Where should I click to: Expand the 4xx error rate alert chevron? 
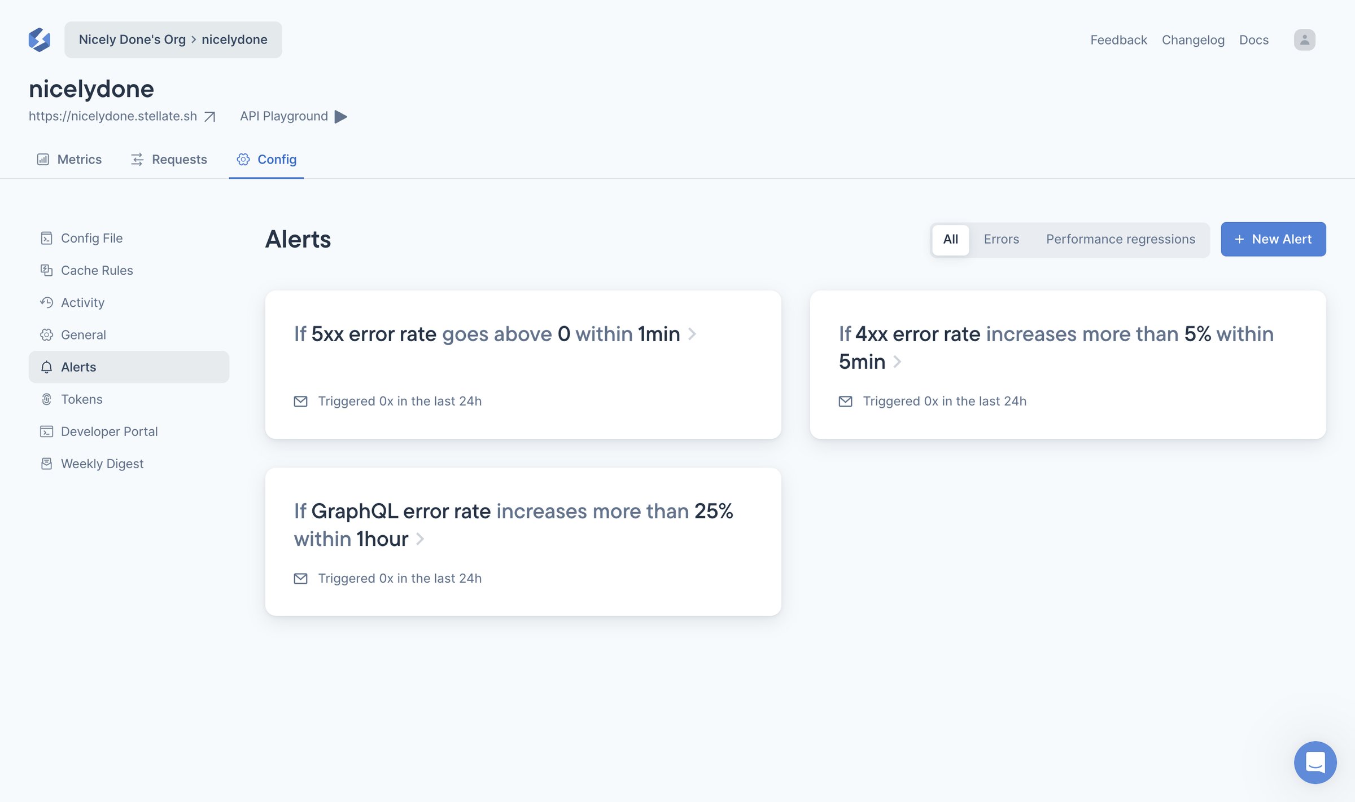click(x=897, y=362)
